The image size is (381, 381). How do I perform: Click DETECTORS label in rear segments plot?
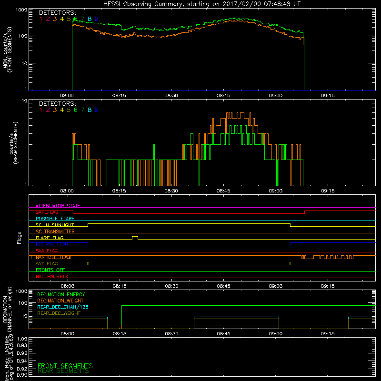click(x=57, y=103)
